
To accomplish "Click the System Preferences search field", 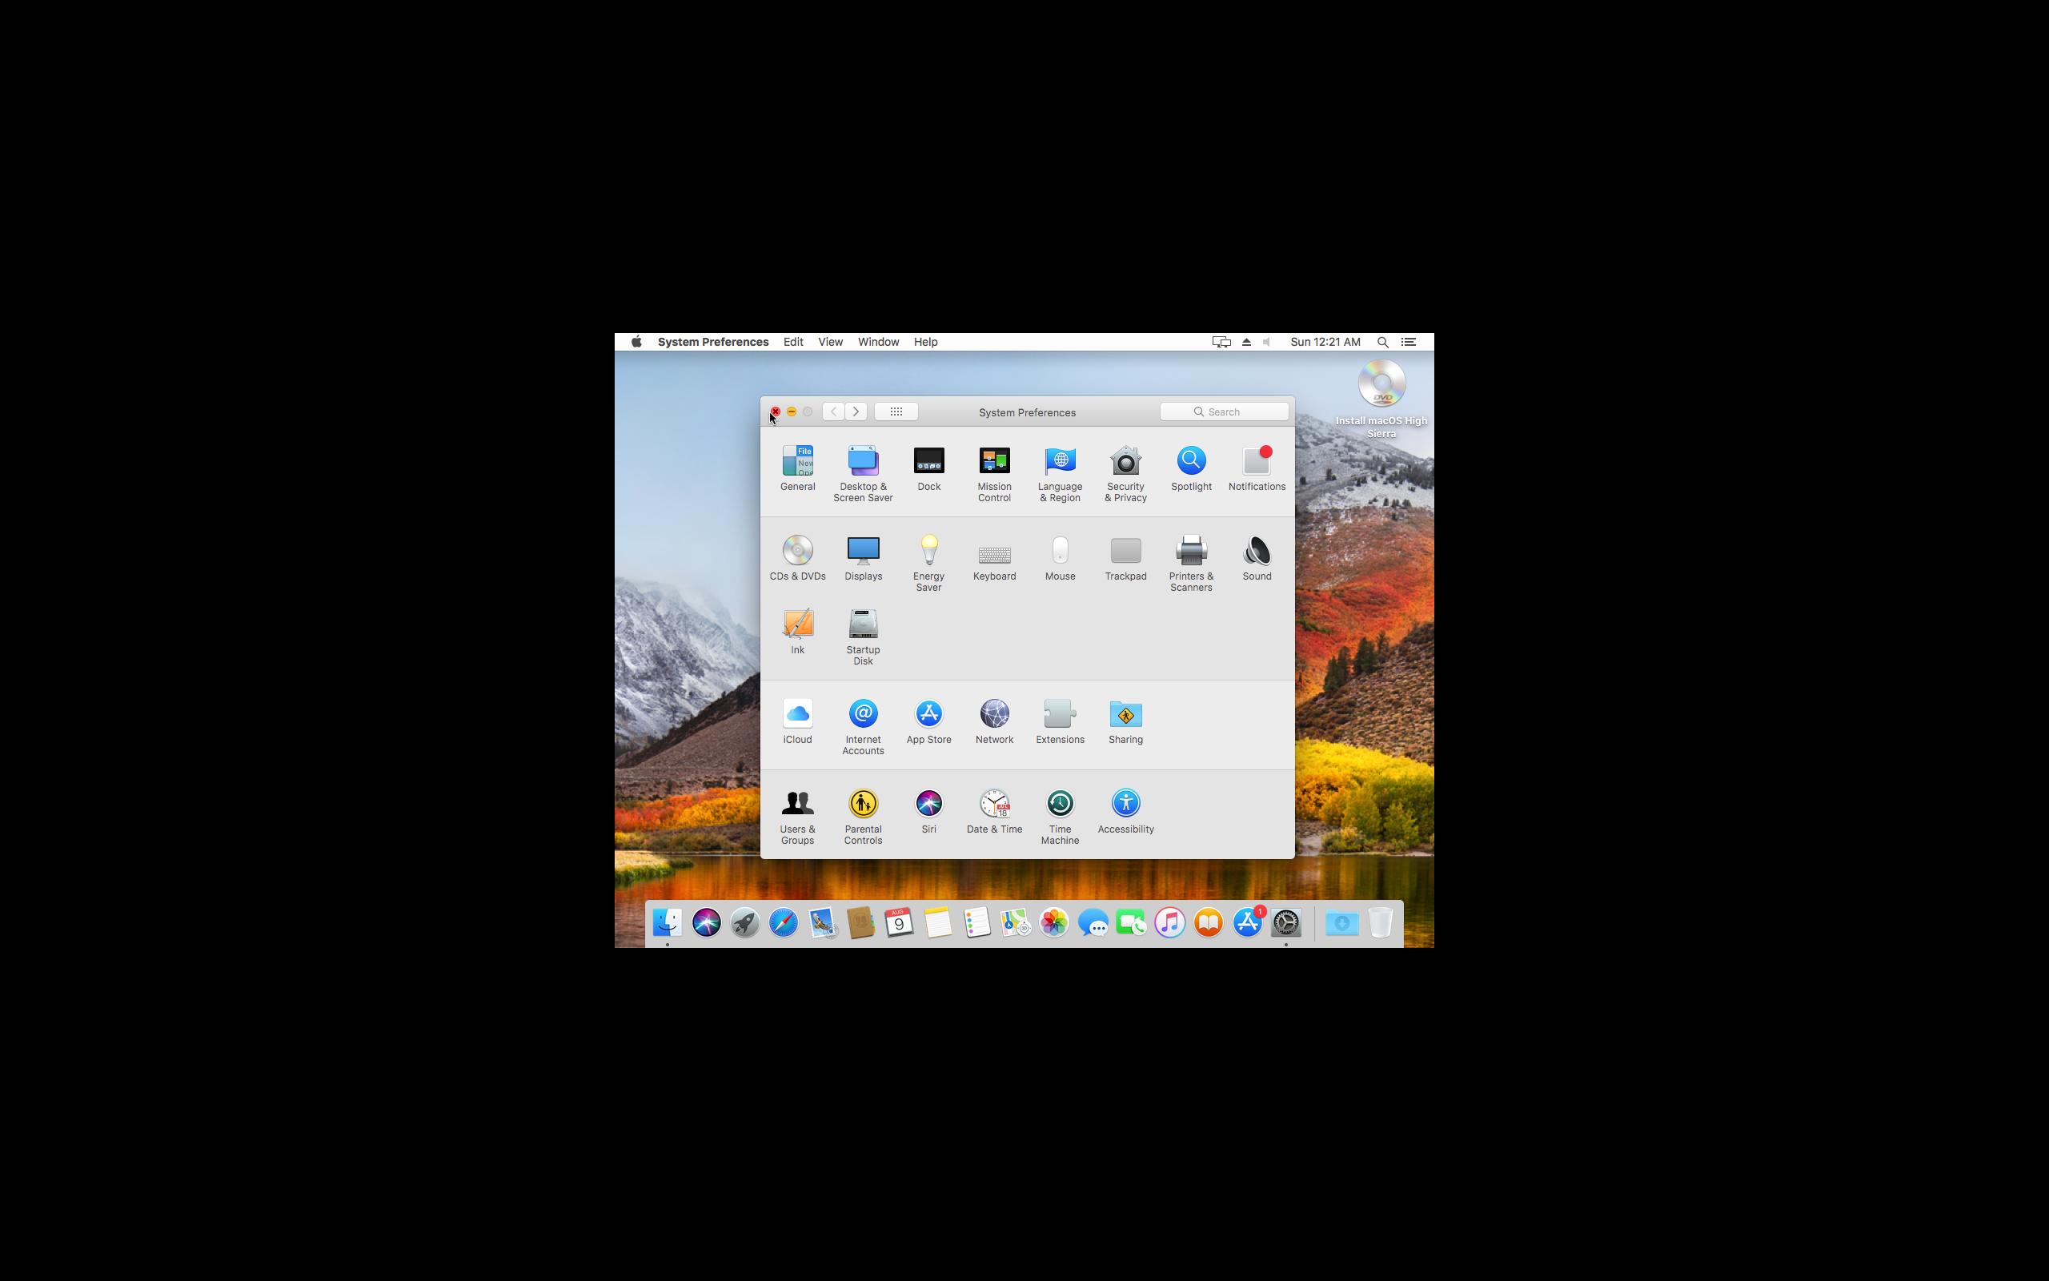I will coord(1225,412).
